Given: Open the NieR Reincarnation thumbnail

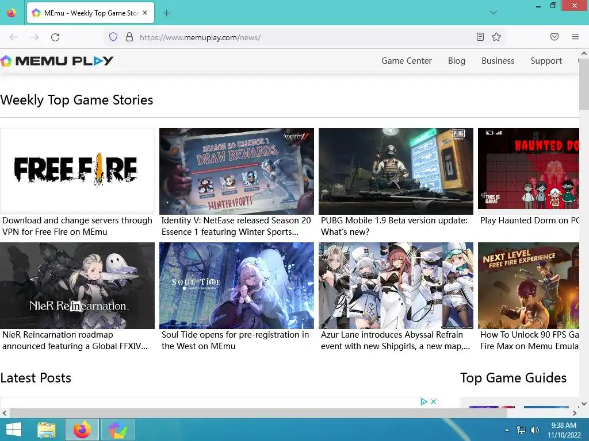Looking at the screenshot, I should point(77,285).
